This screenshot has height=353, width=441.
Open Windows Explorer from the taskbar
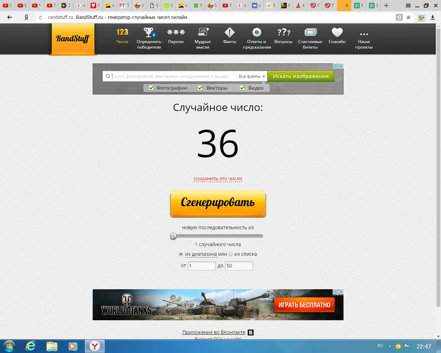(52, 346)
